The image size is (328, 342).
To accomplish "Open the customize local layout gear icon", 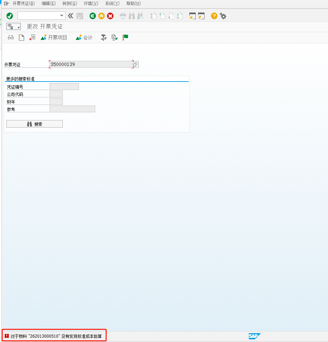I will click(x=223, y=16).
